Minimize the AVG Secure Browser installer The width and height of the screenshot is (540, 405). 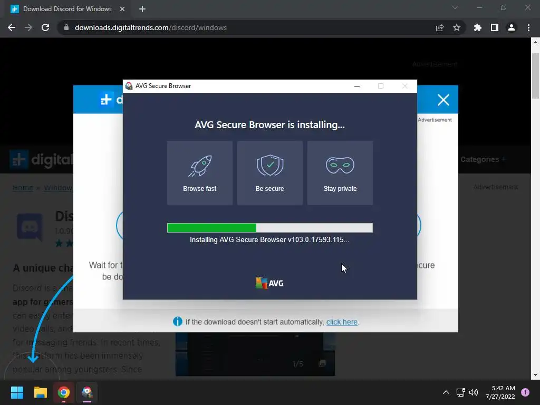pyautogui.click(x=357, y=86)
